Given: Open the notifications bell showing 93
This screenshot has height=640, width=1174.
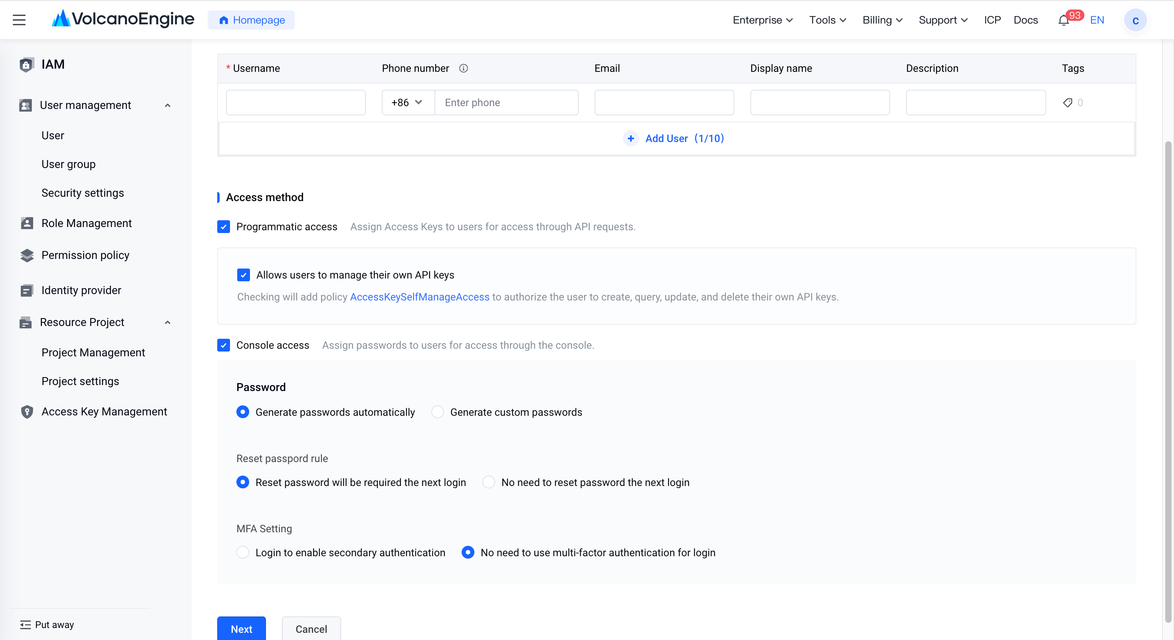Looking at the screenshot, I should coord(1064,20).
